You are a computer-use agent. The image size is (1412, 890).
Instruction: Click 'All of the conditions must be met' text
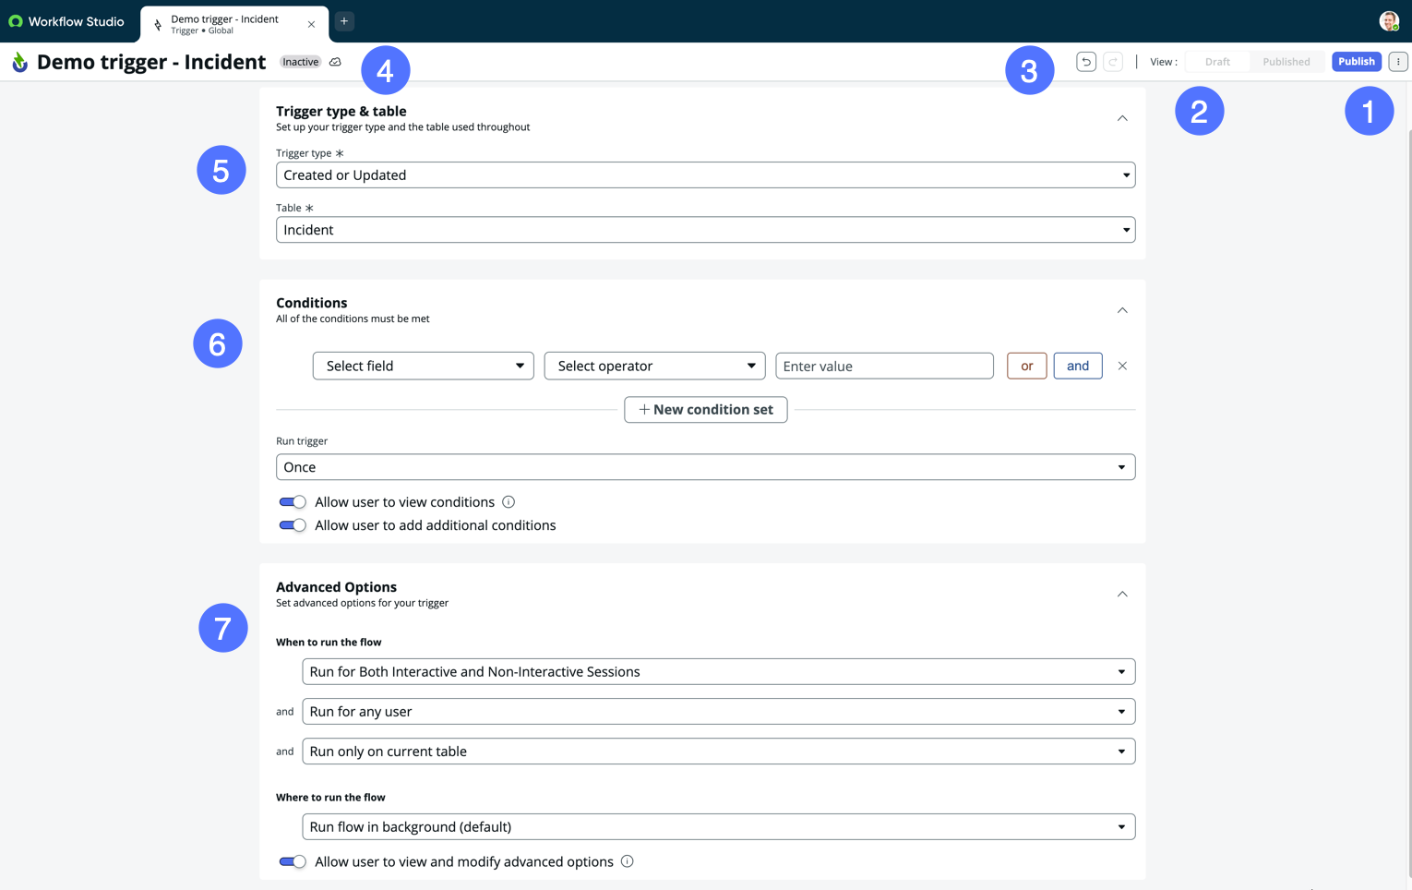point(353,319)
